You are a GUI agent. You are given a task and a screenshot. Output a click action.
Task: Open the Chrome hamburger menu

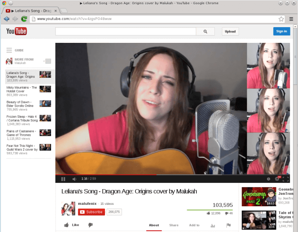tap(291, 19)
